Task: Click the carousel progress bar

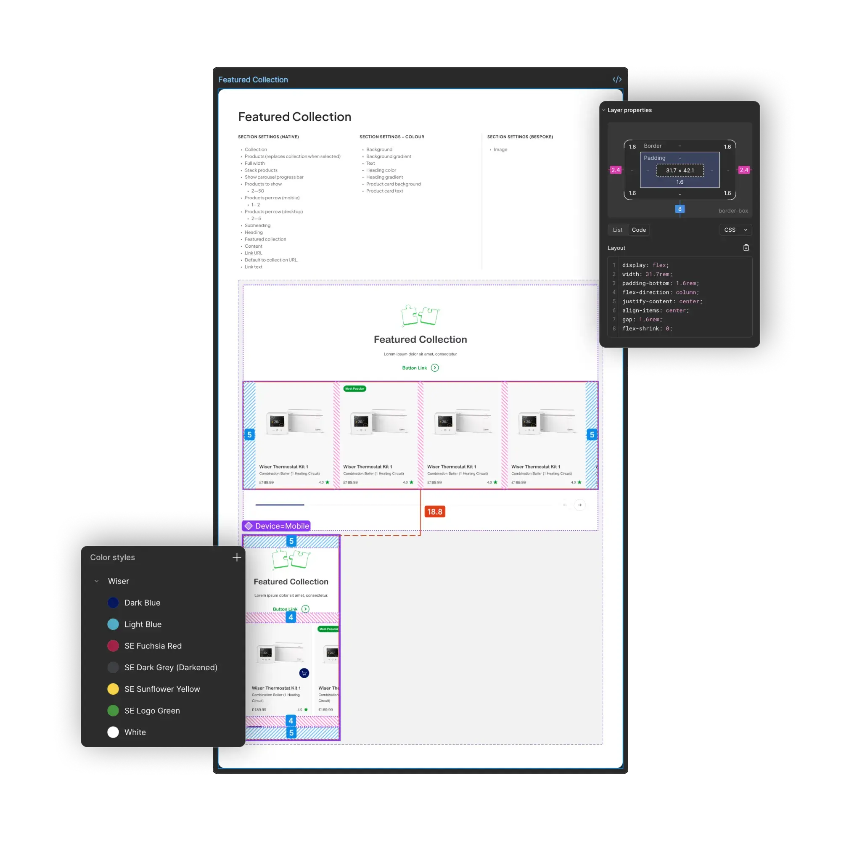Action: pyautogui.click(x=280, y=505)
